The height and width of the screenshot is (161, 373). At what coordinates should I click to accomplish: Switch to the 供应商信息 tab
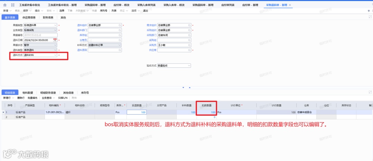pos(29,17)
